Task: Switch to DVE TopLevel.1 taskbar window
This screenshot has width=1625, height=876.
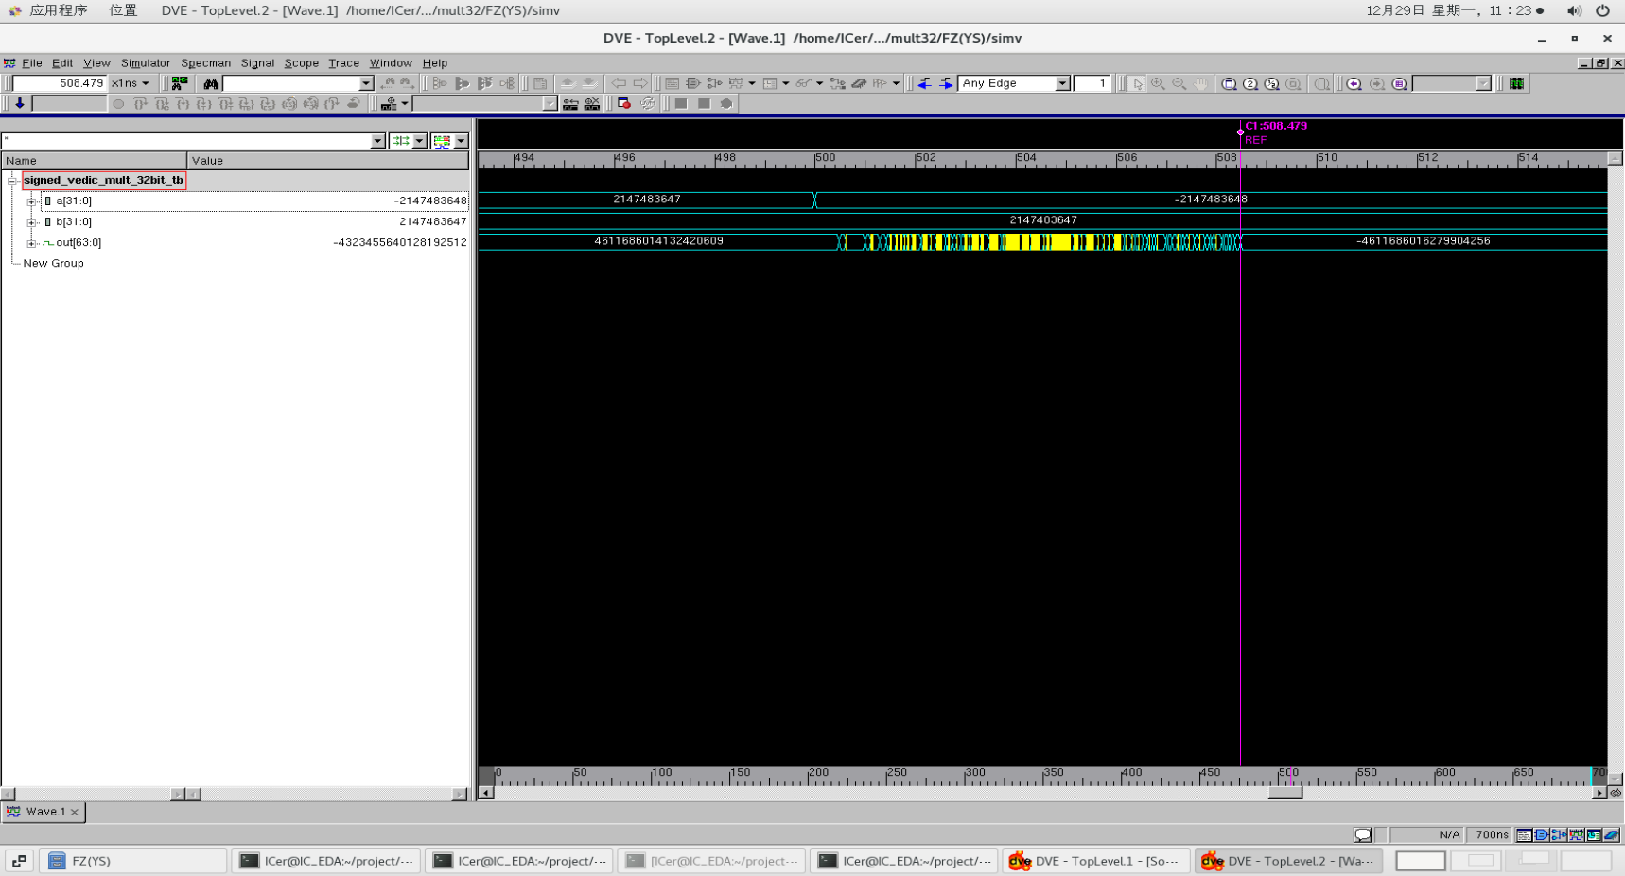Action: 1095,861
